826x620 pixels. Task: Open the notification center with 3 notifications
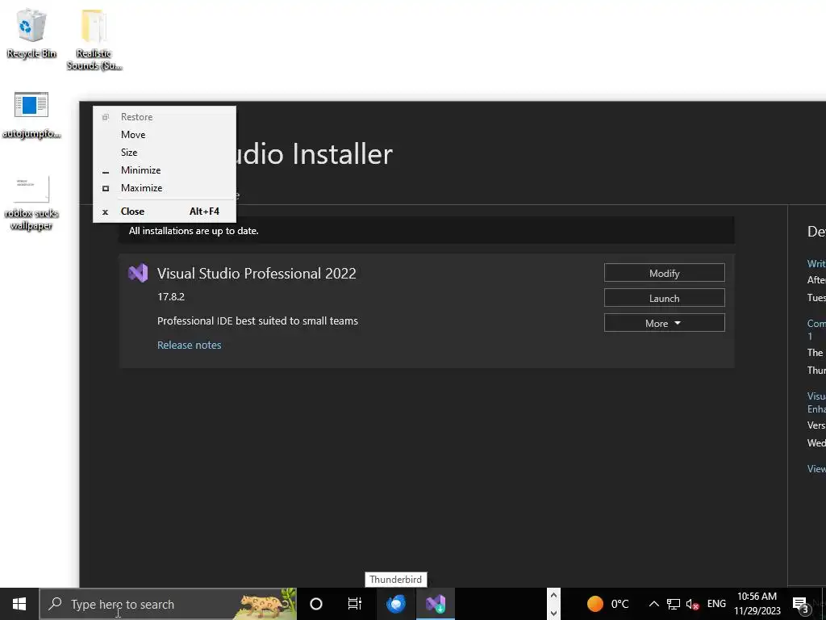801,604
